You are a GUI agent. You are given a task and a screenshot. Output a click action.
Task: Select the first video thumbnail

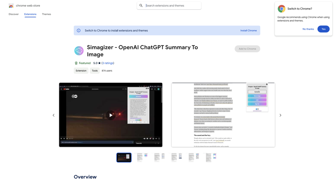124,158
